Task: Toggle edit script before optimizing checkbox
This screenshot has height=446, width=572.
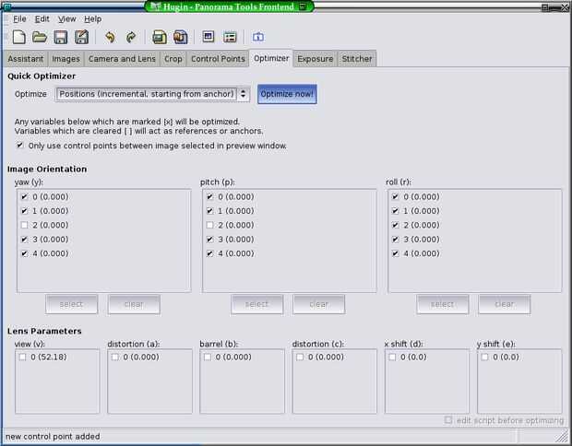Action: pyautogui.click(x=448, y=420)
